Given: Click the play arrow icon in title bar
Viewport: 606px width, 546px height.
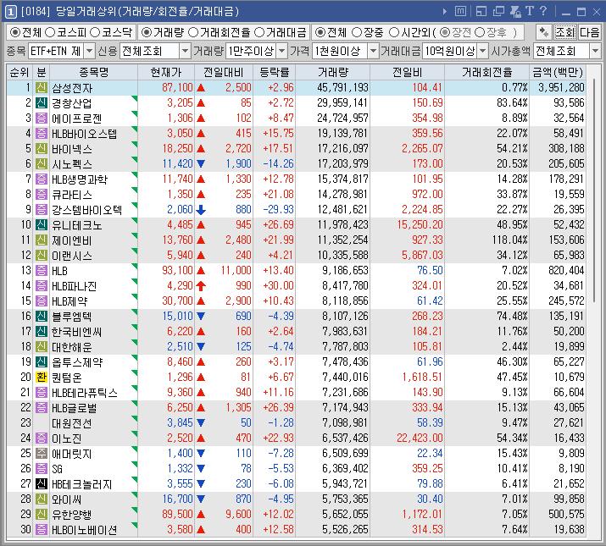Looking at the screenshot, I should pos(445,12).
